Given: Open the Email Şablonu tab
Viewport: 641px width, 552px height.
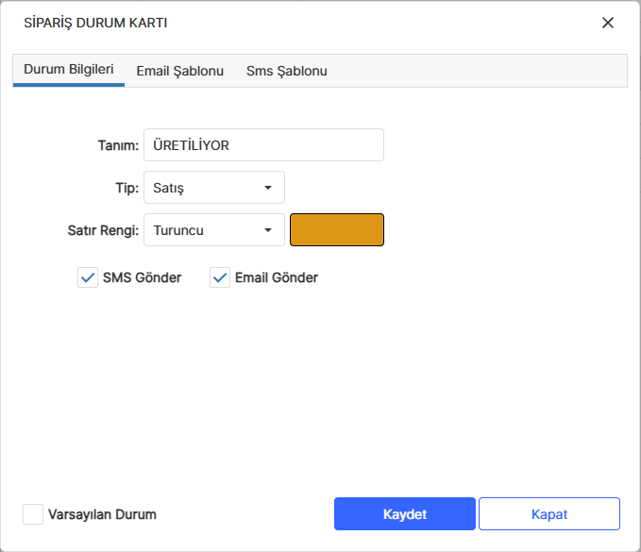Looking at the screenshot, I should tap(180, 71).
